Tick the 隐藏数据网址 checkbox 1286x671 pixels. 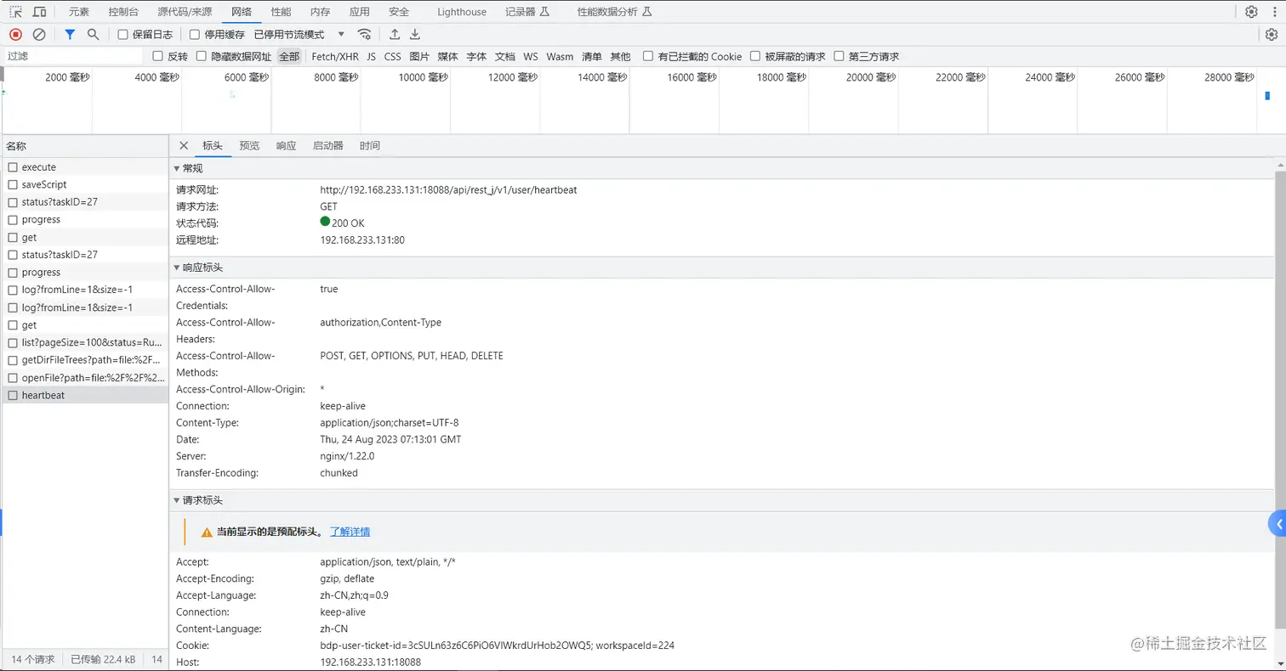click(x=202, y=56)
